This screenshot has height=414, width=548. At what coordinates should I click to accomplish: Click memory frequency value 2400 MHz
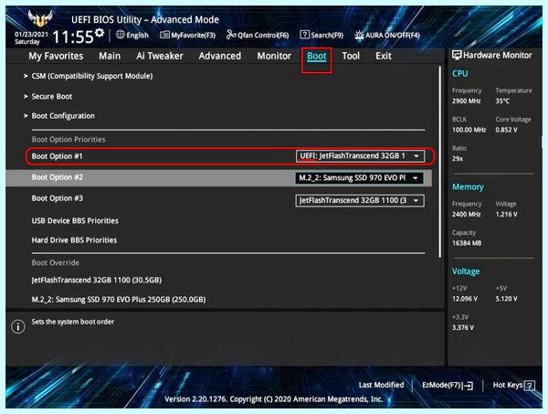[466, 215]
